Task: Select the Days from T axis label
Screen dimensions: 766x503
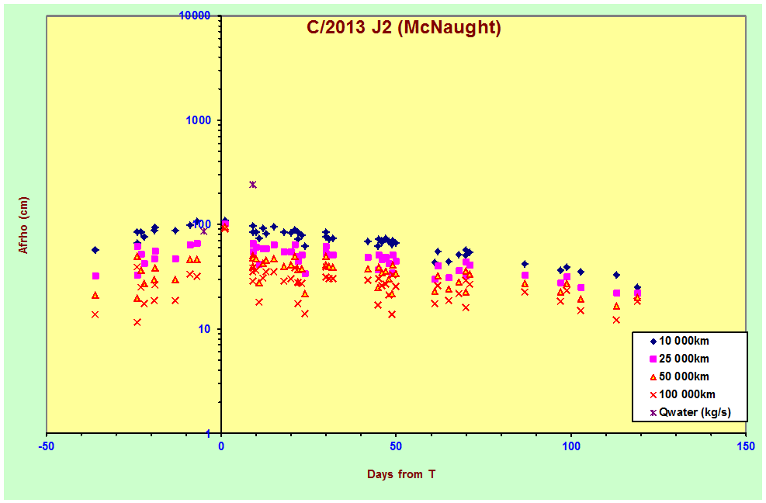Action: (401, 474)
